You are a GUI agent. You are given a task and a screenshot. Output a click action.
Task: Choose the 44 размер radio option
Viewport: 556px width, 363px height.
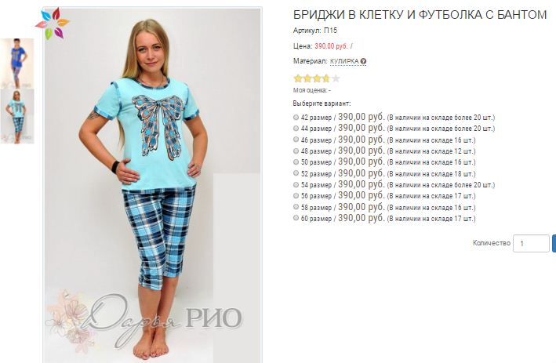coord(296,129)
